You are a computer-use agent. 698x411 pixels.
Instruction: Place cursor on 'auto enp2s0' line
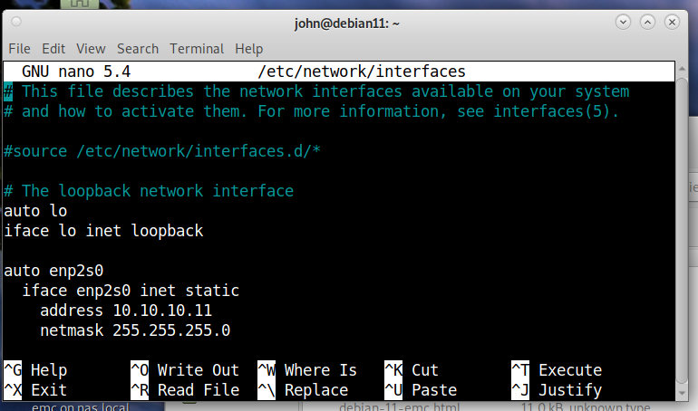click(53, 270)
